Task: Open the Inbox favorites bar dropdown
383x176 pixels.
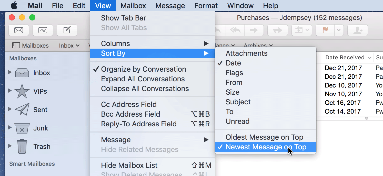Action: pos(69,46)
